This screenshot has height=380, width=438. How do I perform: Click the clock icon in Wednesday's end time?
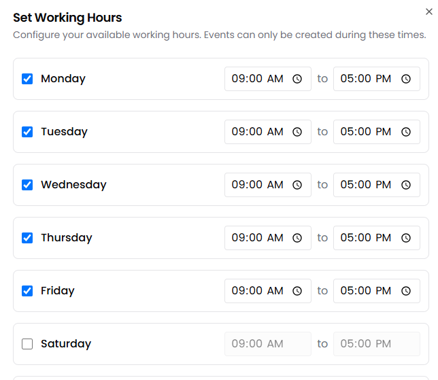406,185
